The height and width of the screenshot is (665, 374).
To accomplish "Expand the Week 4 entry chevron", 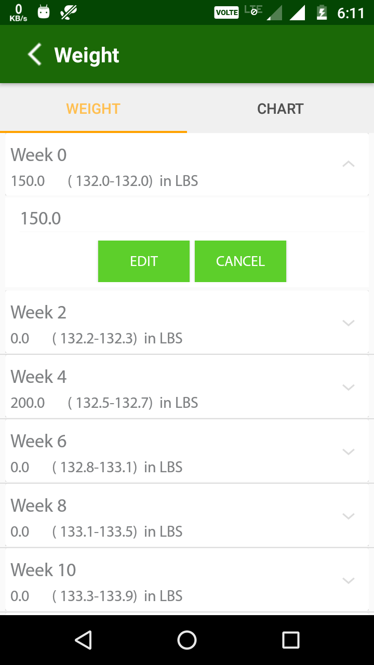I will (x=349, y=387).
